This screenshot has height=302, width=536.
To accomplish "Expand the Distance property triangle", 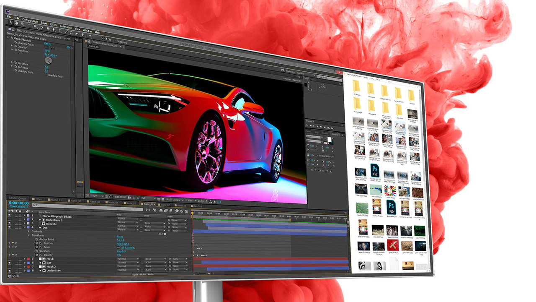I will (x=12, y=62).
